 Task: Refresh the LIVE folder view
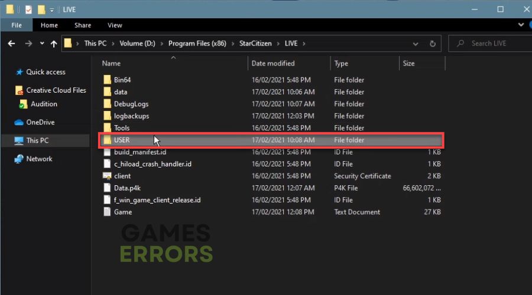[x=432, y=44]
